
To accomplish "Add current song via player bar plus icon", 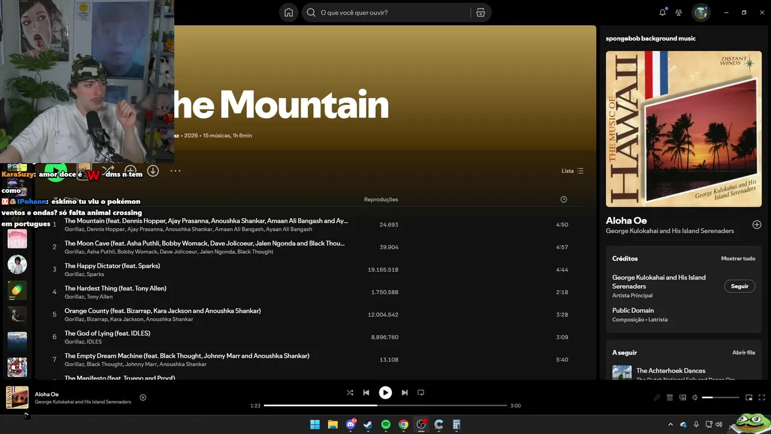I will [x=143, y=397].
